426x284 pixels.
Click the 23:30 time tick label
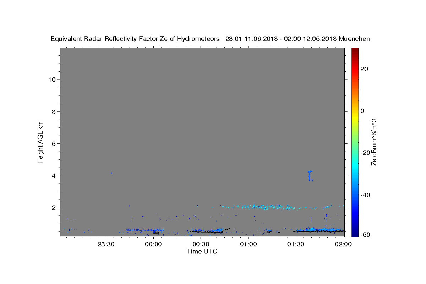click(106, 244)
